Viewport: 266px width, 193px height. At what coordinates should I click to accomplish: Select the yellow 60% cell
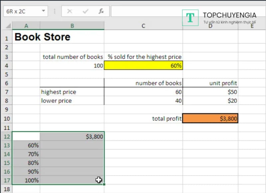coord(143,66)
